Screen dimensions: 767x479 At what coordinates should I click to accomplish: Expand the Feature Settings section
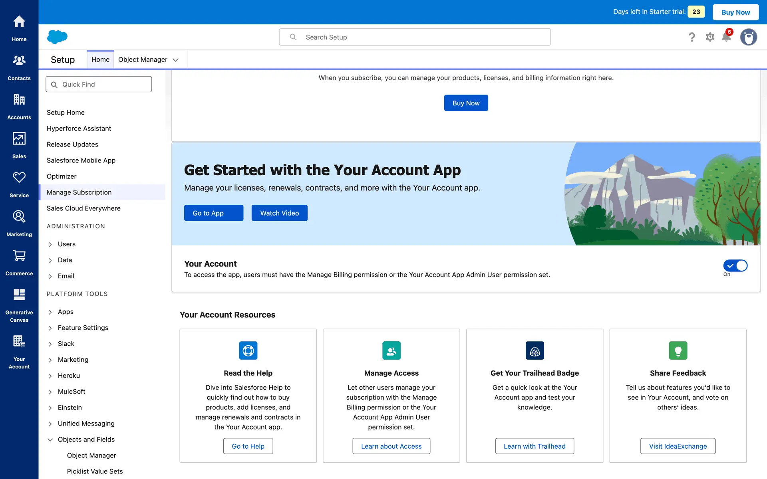(50, 328)
